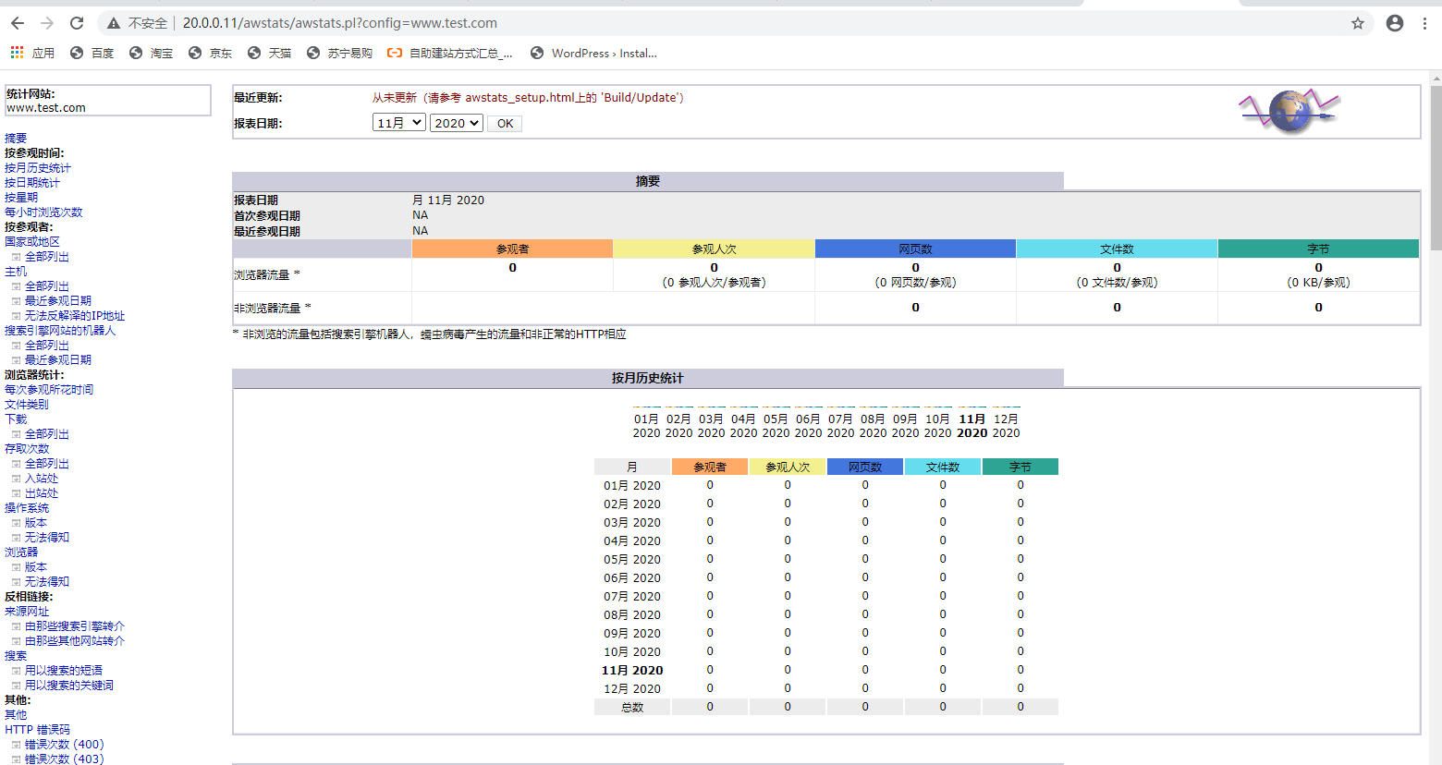The height and width of the screenshot is (765, 1442).
Task: Click list icon beside 由那些搜索引擎转介
Action: 16,626
